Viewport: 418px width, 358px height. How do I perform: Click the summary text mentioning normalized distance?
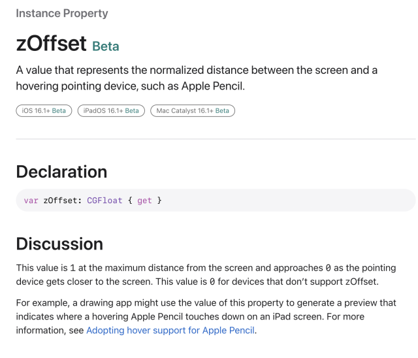tap(196, 78)
